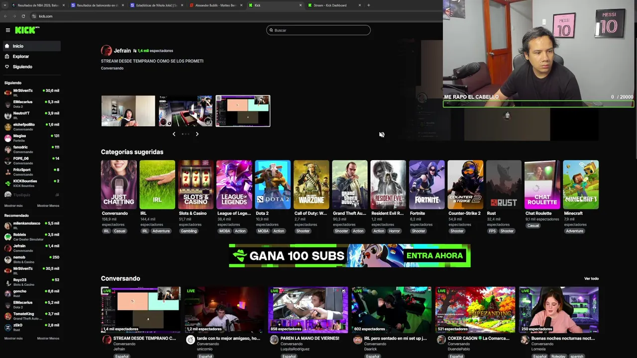Open a new browser tab
This screenshot has height=358, width=637.
[x=368, y=5]
